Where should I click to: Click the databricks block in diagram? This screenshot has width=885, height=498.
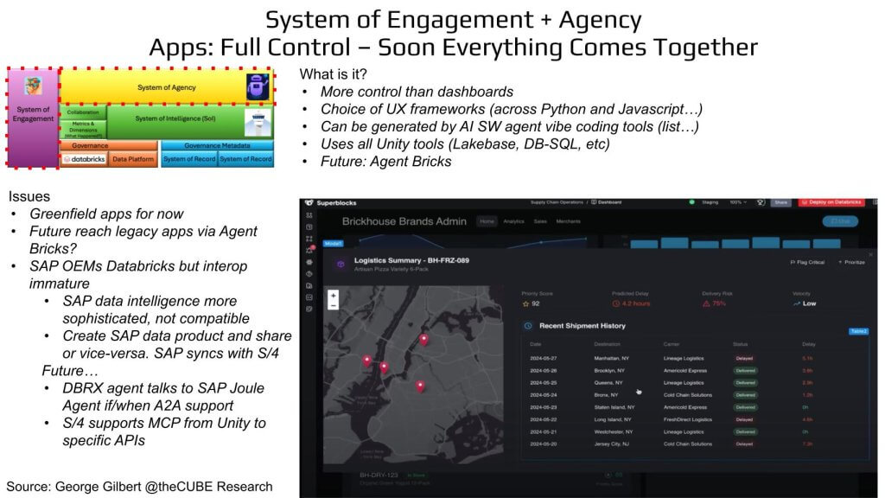pyautogui.click(x=84, y=159)
